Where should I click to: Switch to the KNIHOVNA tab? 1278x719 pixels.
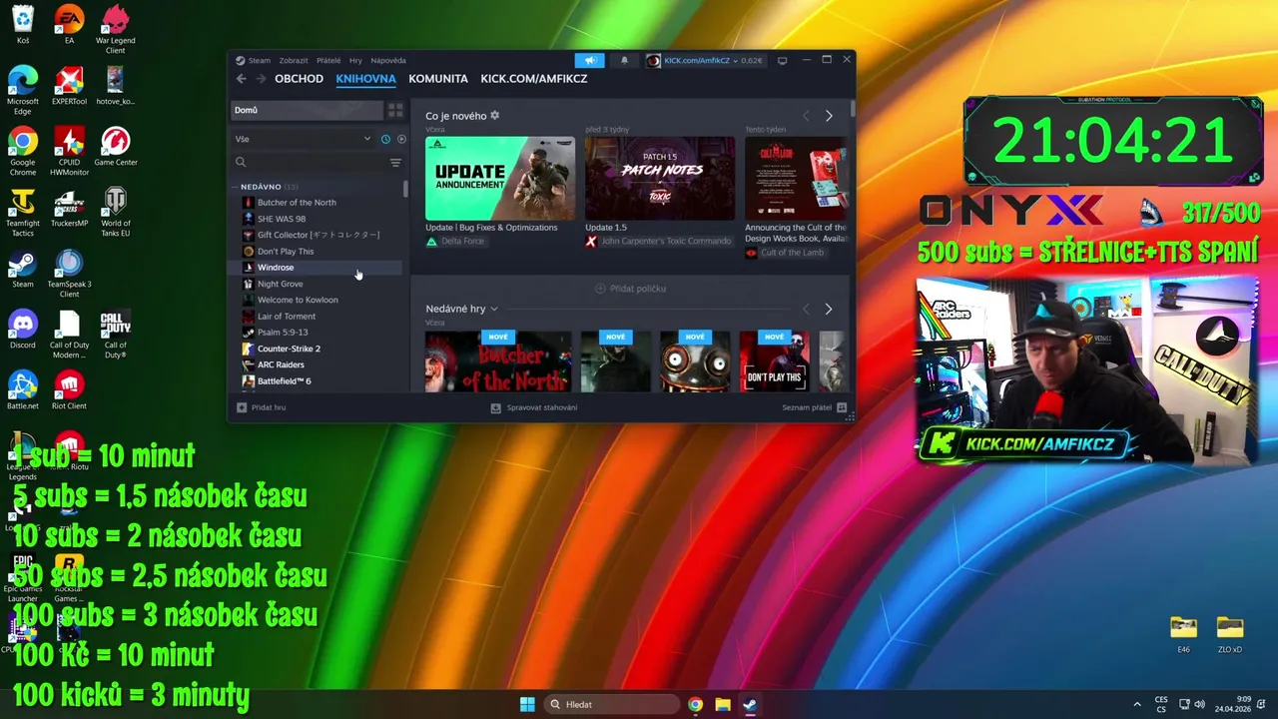click(365, 79)
